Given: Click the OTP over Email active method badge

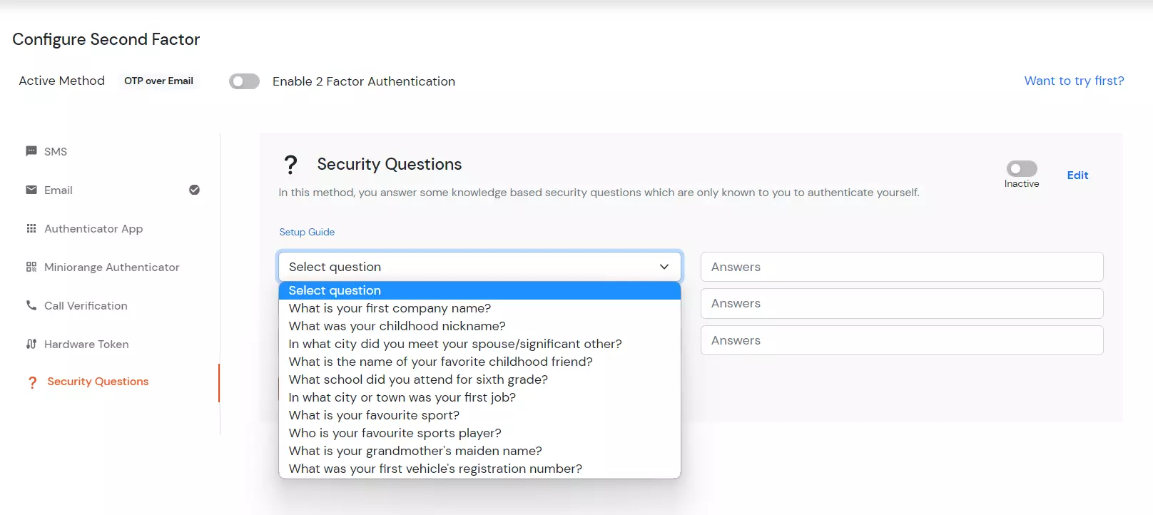Looking at the screenshot, I should pos(158,81).
